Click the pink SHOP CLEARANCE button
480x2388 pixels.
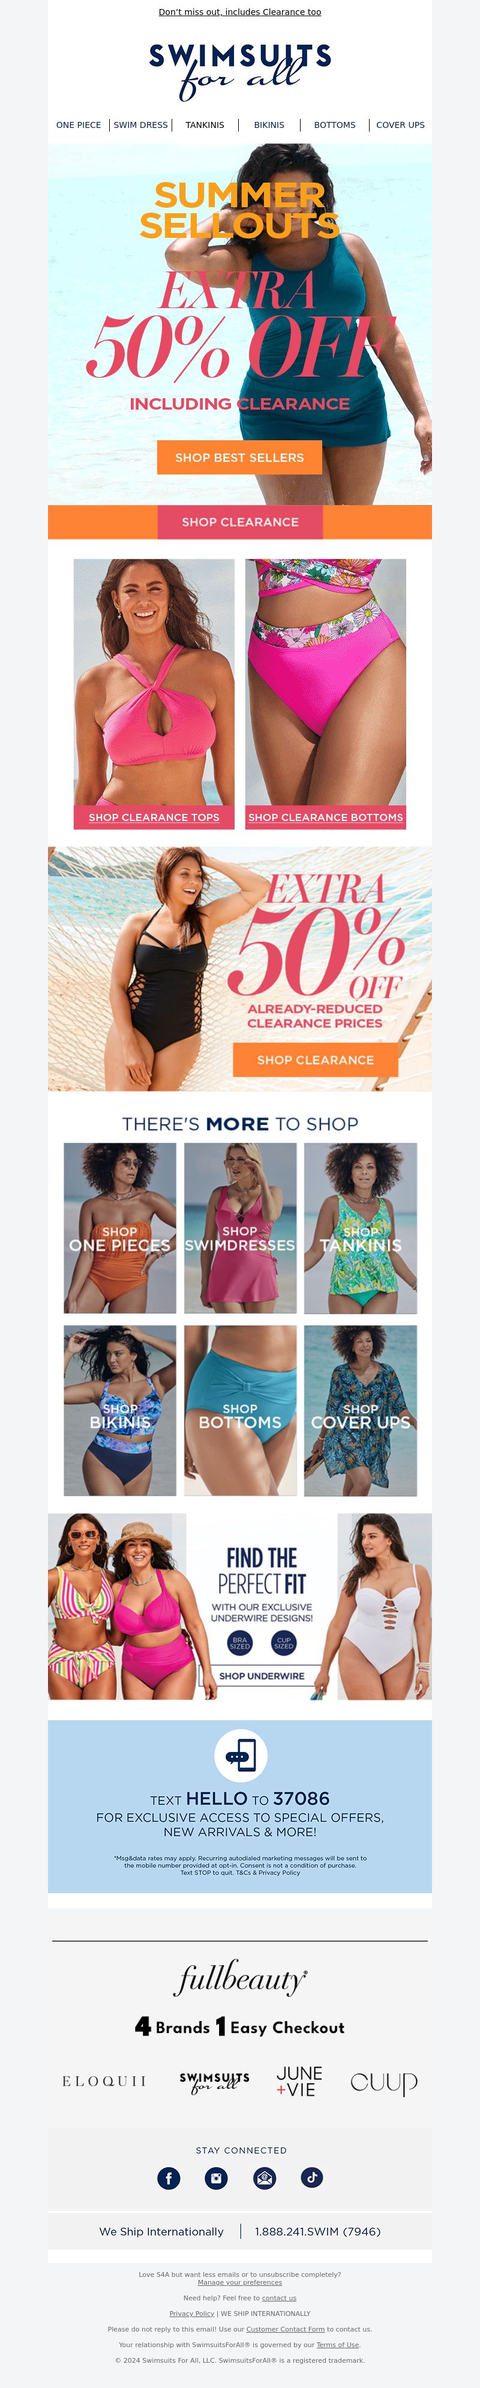(x=240, y=522)
